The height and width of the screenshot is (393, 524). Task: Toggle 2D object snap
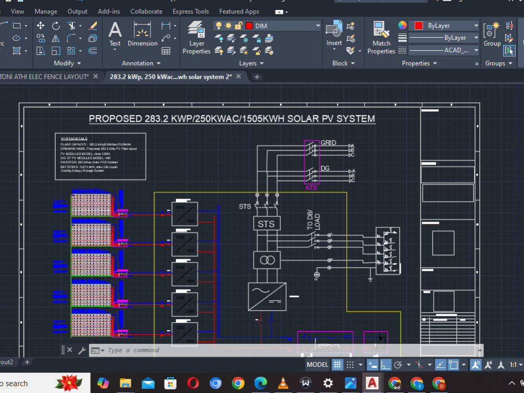[x=453, y=365]
